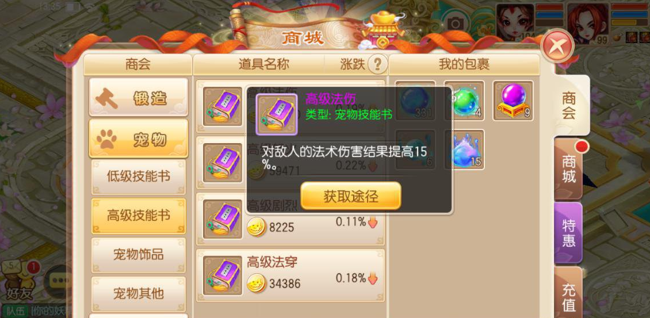This screenshot has width=650, height=318.
Task: Select the 高级技能书 subcategory
Action: point(139,216)
